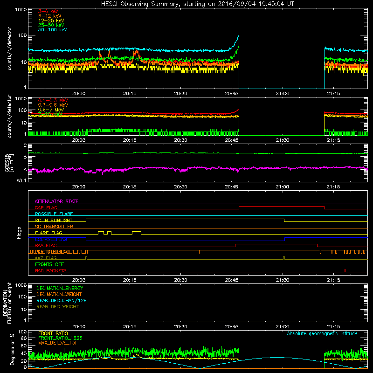Select the GAP_FLAG label

click(46, 207)
